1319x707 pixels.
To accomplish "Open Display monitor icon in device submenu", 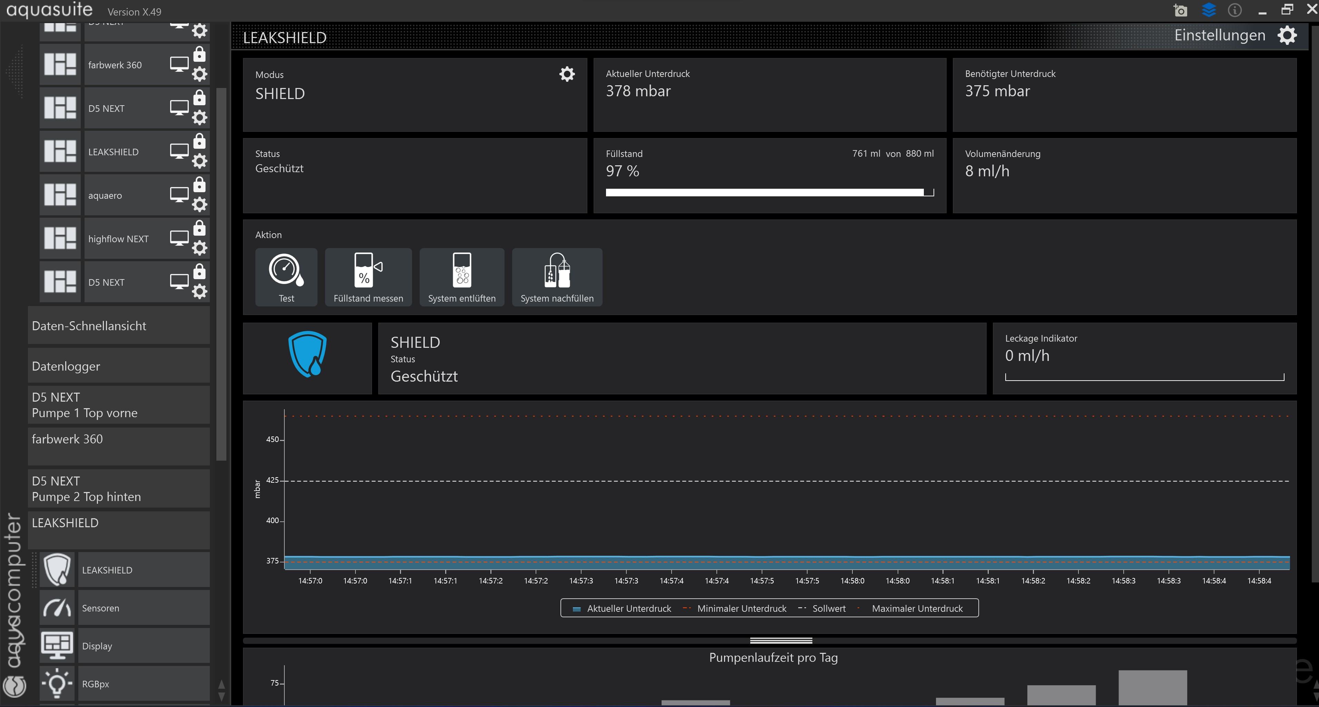I will click(57, 646).
